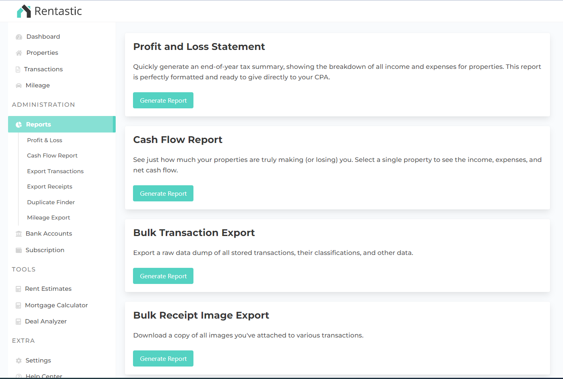Click the Rentastic logo
Screen dimensions: 563x379
pyautogui.click(x=49, y=11)
